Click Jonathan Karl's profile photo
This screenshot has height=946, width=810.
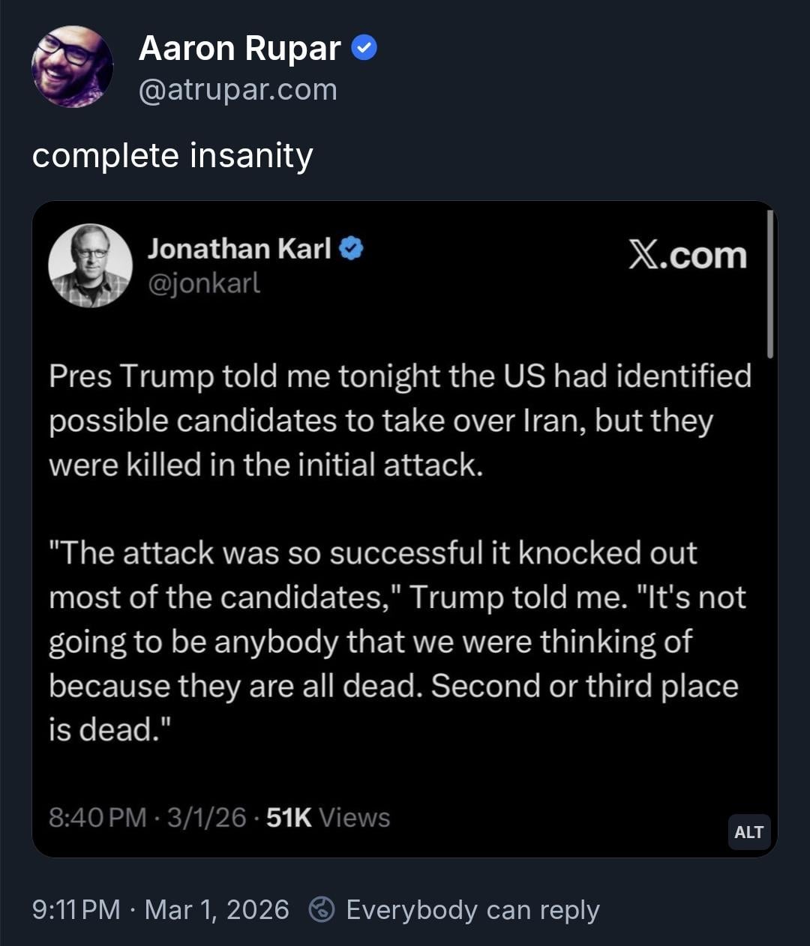coord(90,266)
